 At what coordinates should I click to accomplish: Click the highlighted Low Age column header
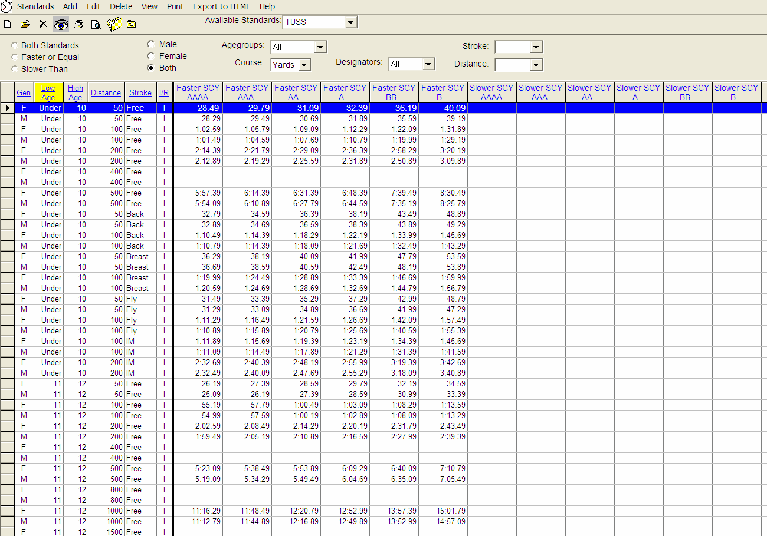48,92
